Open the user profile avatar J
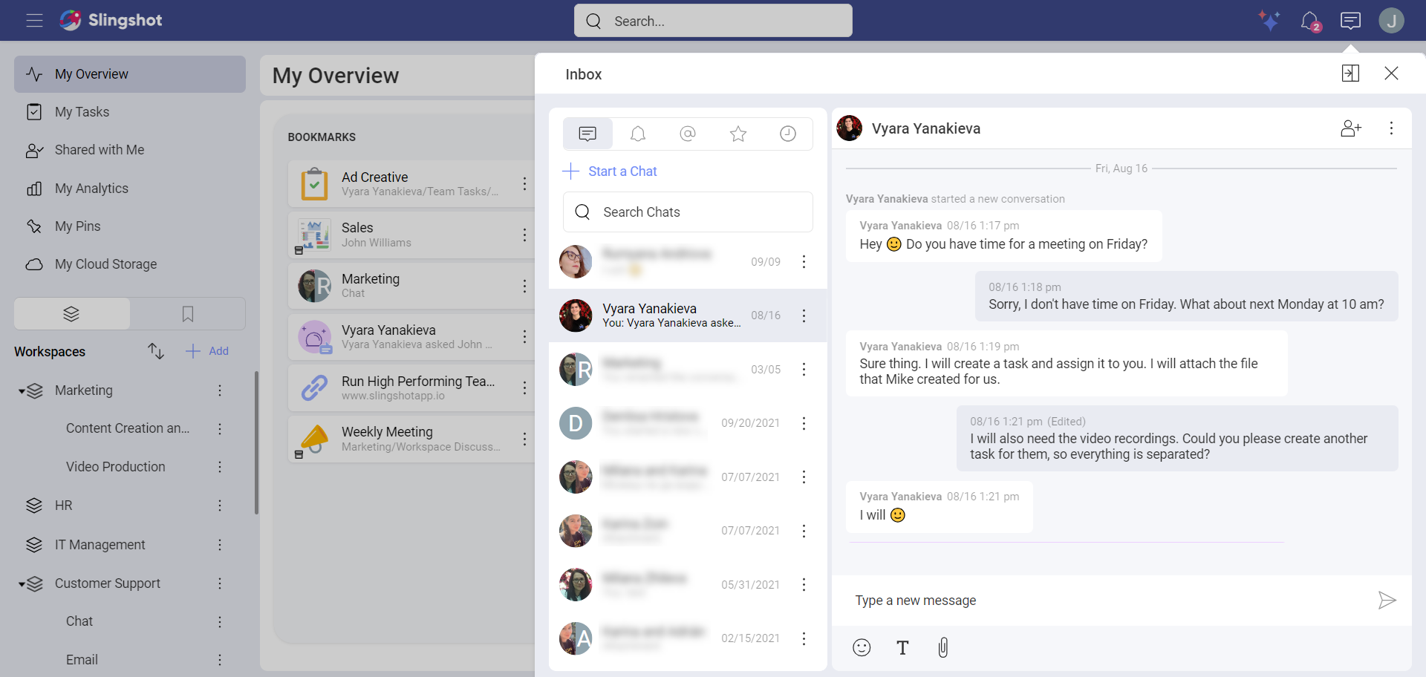 coord(1391,20)
